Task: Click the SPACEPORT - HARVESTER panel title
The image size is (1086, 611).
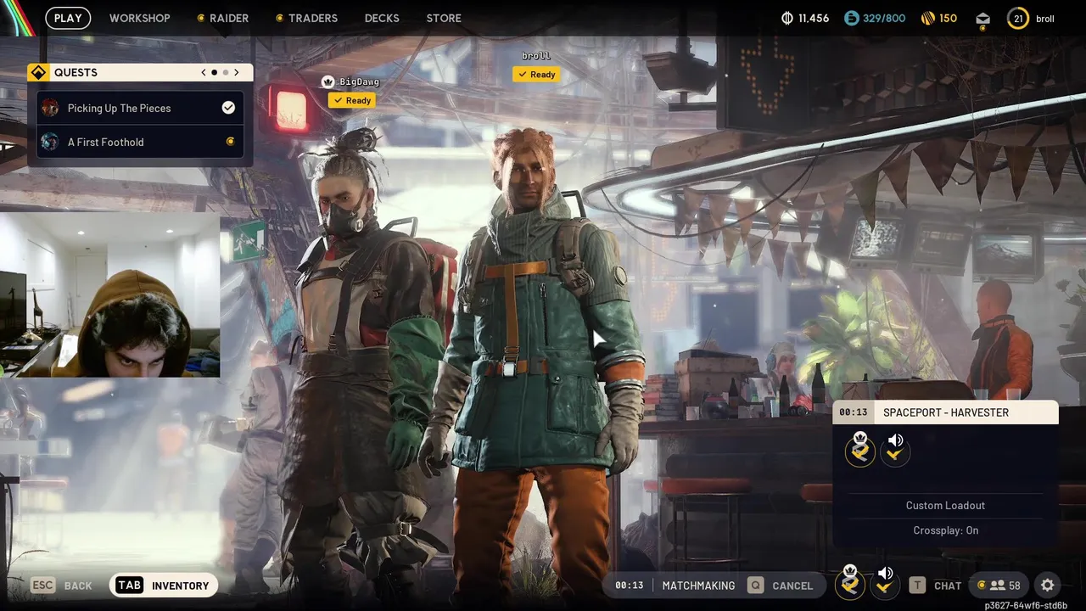Action: pyautogui.click(x=946, y=412)
